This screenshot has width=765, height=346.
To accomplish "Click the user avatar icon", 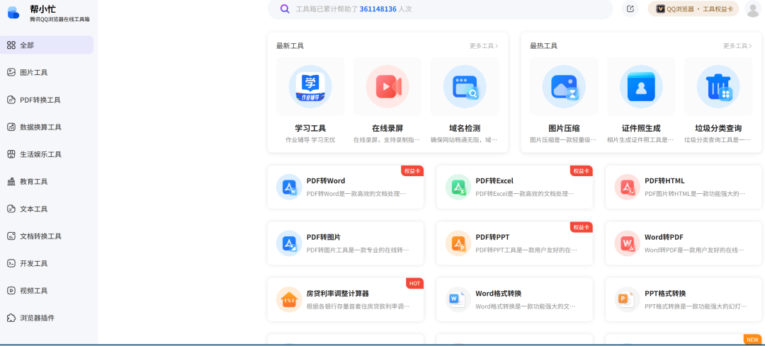I will pyautogui.click(x=753, y=8).
